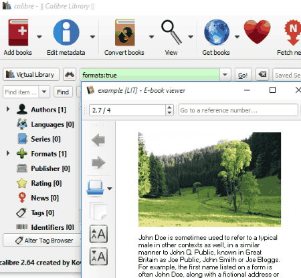
Task: Select the Authors [1] category
Action: pyautogui.click(x=49, y=110)
